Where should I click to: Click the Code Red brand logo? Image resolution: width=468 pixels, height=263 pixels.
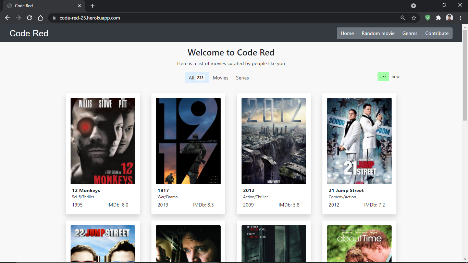tap(29, 33)
